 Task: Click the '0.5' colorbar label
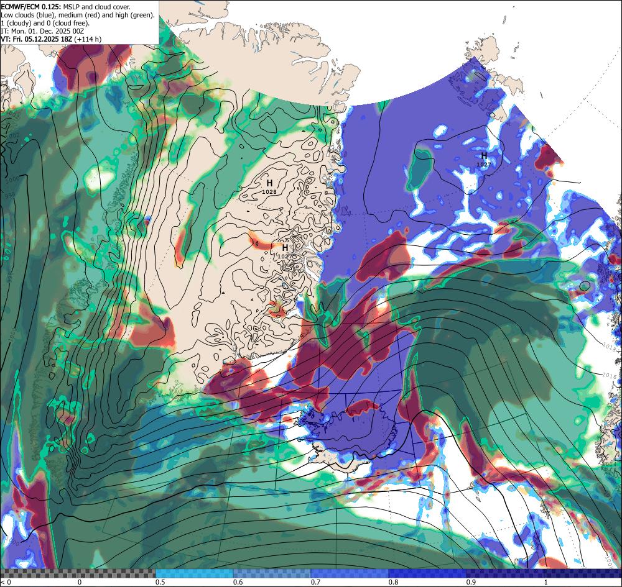160,582
